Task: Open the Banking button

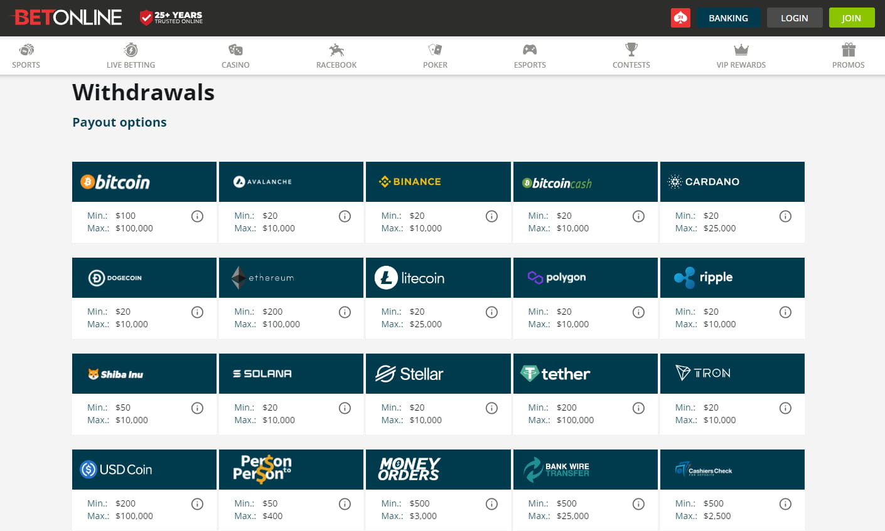Action: click(x=728, y=18)
